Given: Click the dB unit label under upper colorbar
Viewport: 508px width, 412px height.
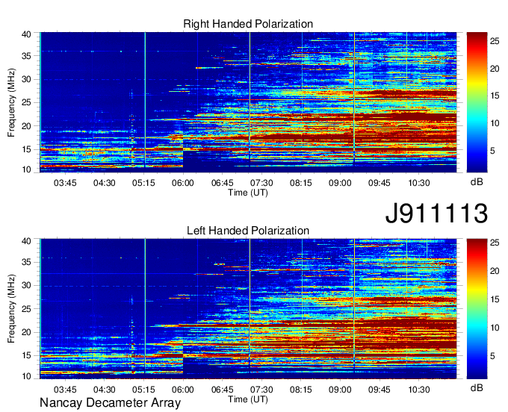Looking at the screenshot, I should (477, 182).
